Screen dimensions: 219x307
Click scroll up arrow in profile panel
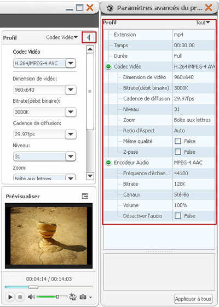90,49
